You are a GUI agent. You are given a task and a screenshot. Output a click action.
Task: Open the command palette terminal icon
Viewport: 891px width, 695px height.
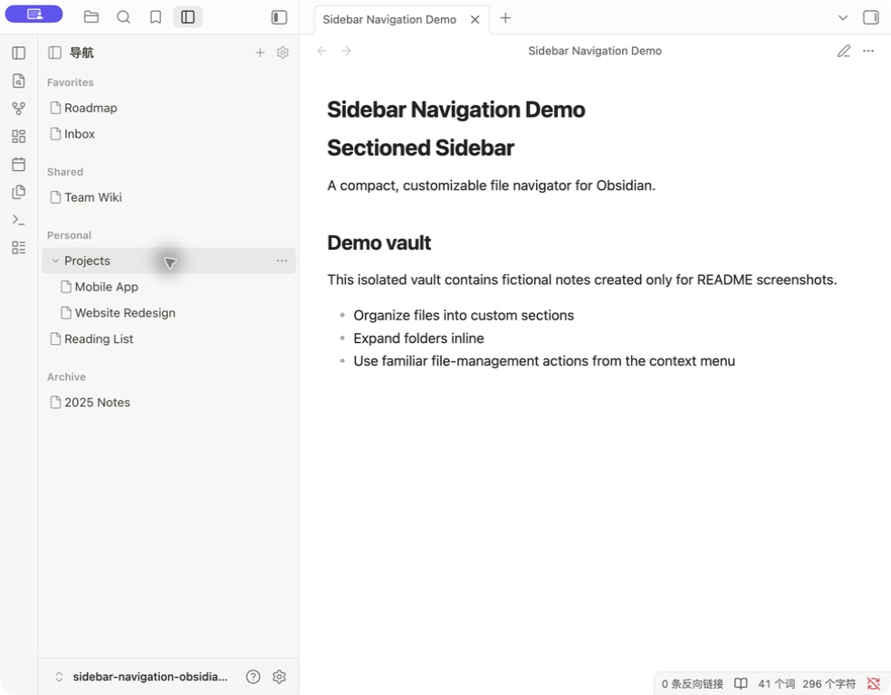click(19, 220)
